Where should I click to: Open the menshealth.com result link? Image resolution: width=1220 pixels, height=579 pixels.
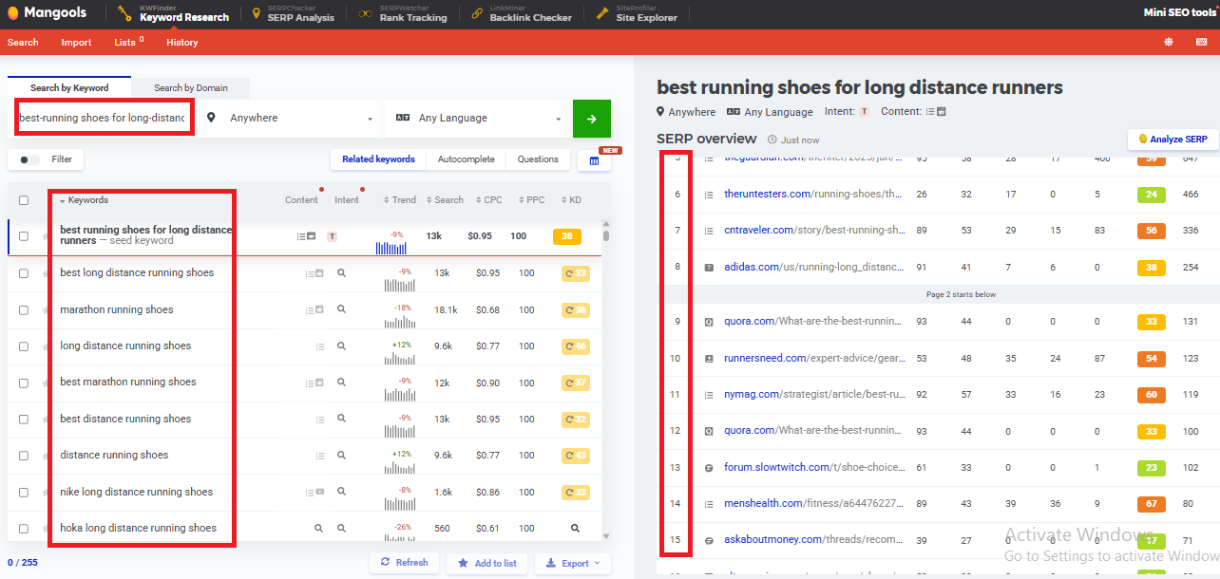(813, 504)
